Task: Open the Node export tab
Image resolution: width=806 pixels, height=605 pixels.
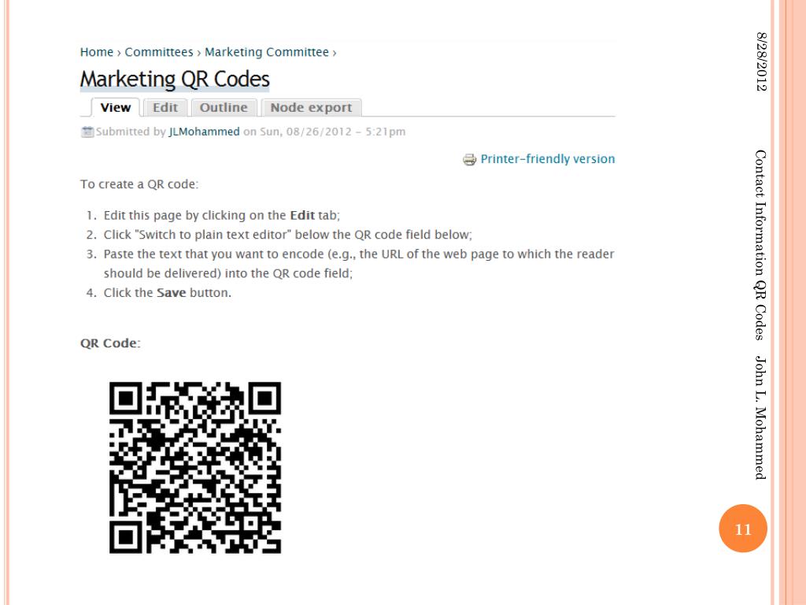Action: pyautogui.click(x=311, y=107)
